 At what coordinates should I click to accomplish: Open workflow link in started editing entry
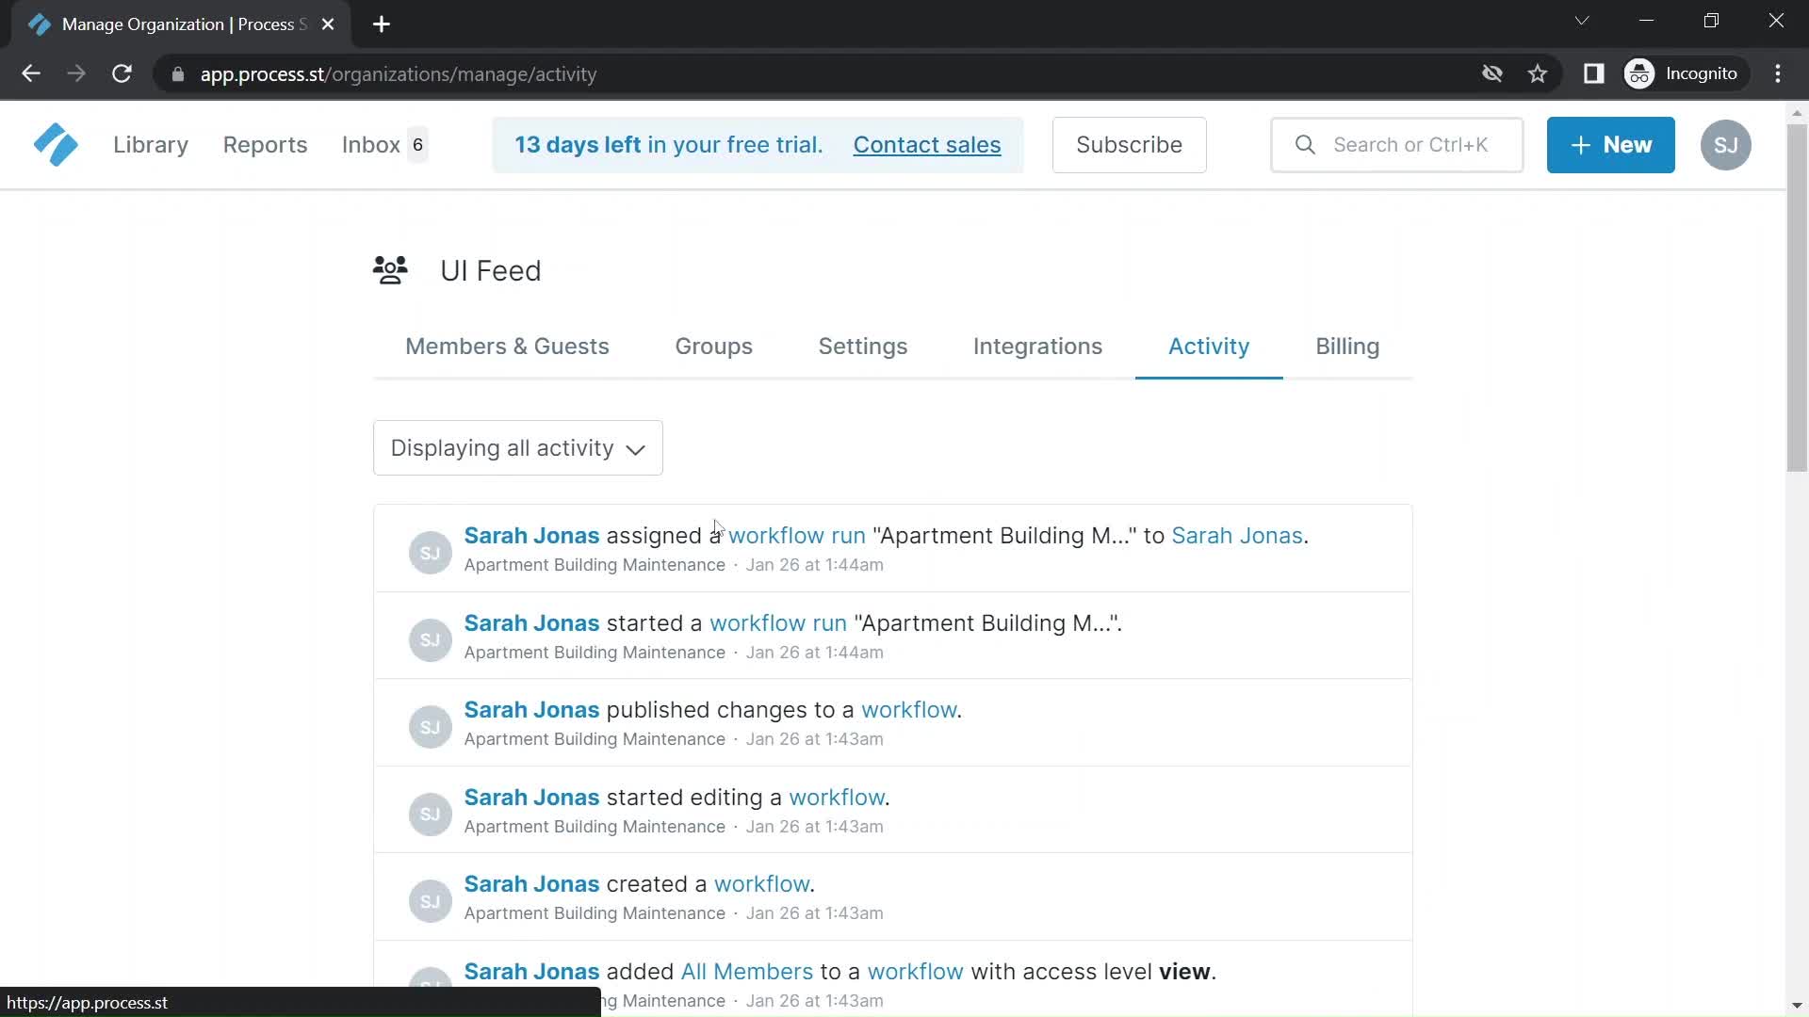(x=837, y=798)
